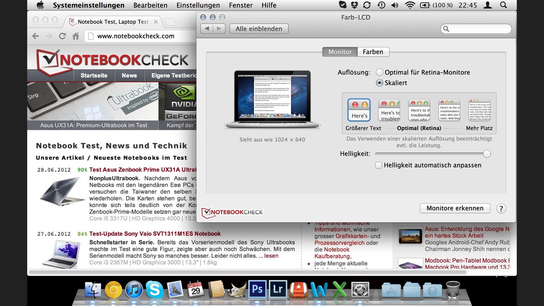This screenshot has height=306, width=544.
Task: Open the Applications folder stack in the Dock
Action: [391, 290]
